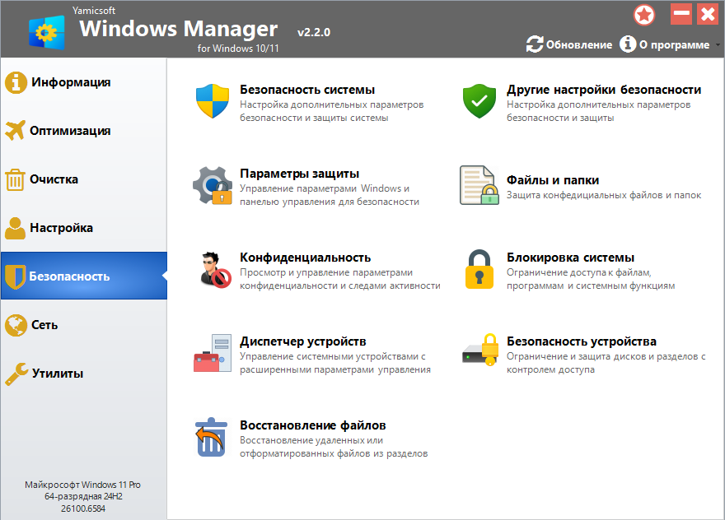The image size is (725, 520).
Task: Open the Оптимизация sidebar tab
Action: 70,131
